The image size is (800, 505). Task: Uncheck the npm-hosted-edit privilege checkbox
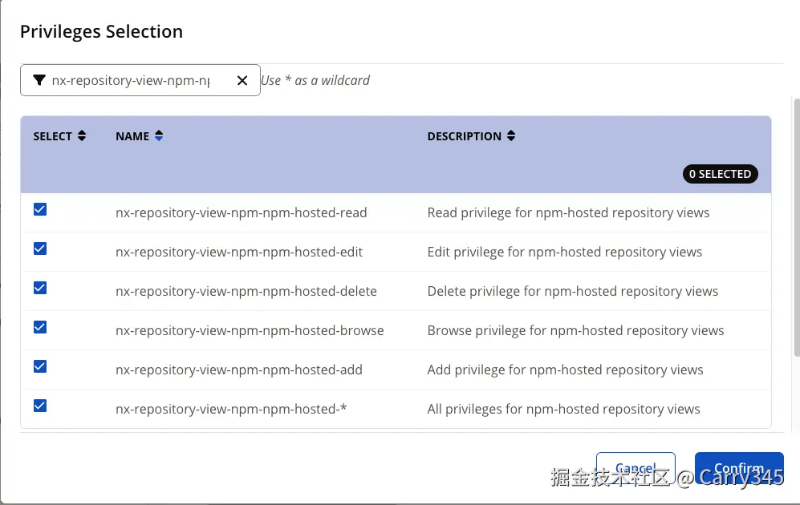pos(40,249)
